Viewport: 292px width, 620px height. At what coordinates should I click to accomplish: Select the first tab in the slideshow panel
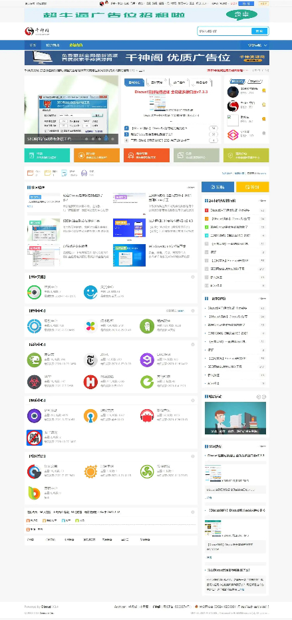point(134,82)
